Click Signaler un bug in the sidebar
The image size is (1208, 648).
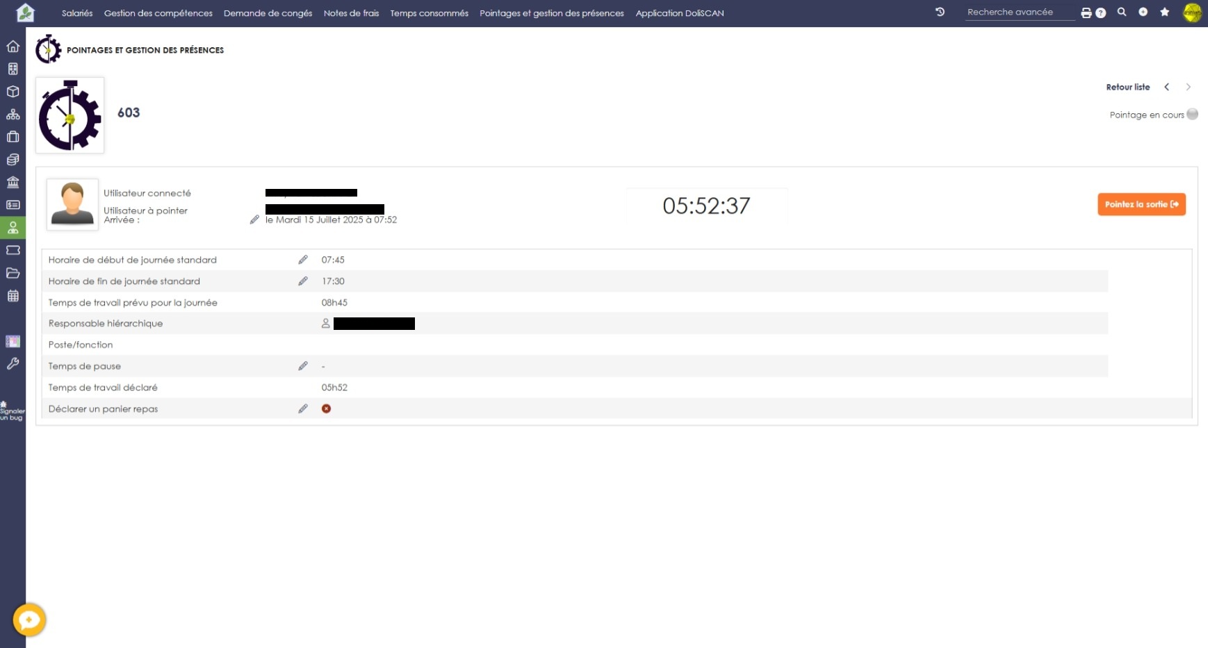coord(12,411)
